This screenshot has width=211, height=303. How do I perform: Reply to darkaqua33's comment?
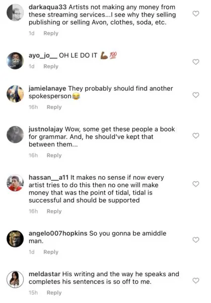[x=51, y=33]
